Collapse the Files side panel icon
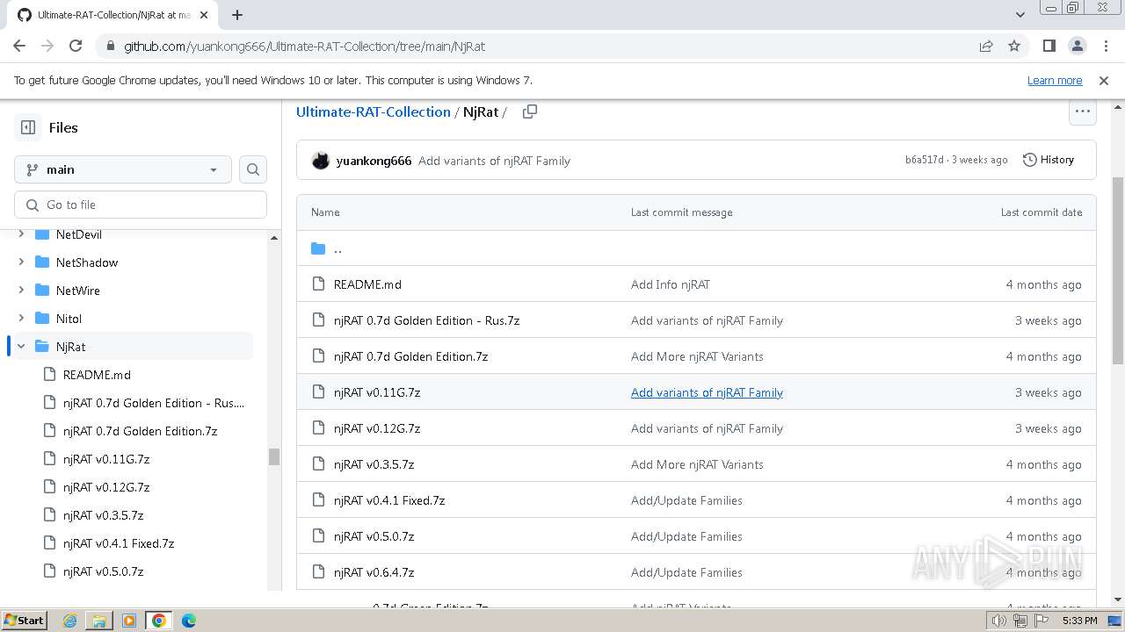This screenshot has width=1125, height=632. [28, 127]
